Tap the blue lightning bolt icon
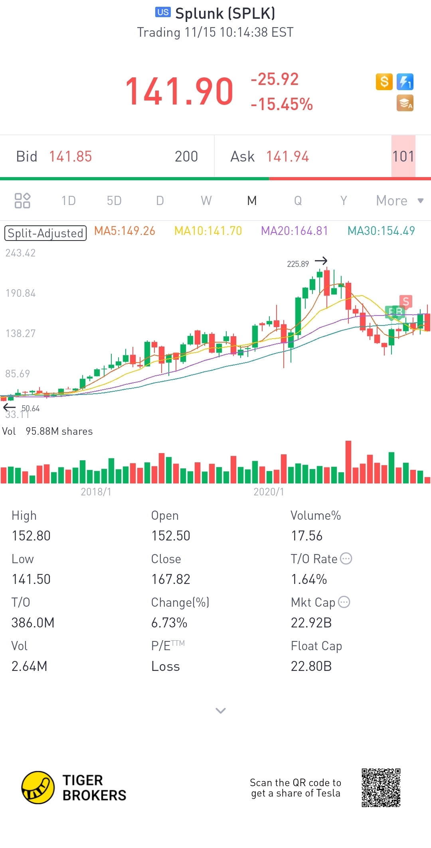 click(x=405, y=82)
